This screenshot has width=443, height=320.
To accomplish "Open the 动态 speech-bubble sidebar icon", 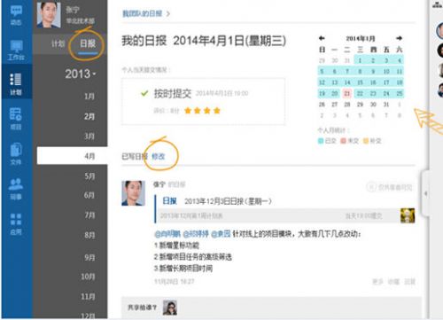I will pos(16,12).
